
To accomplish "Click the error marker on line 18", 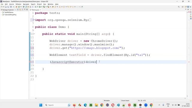I will (x=30, y=62).
